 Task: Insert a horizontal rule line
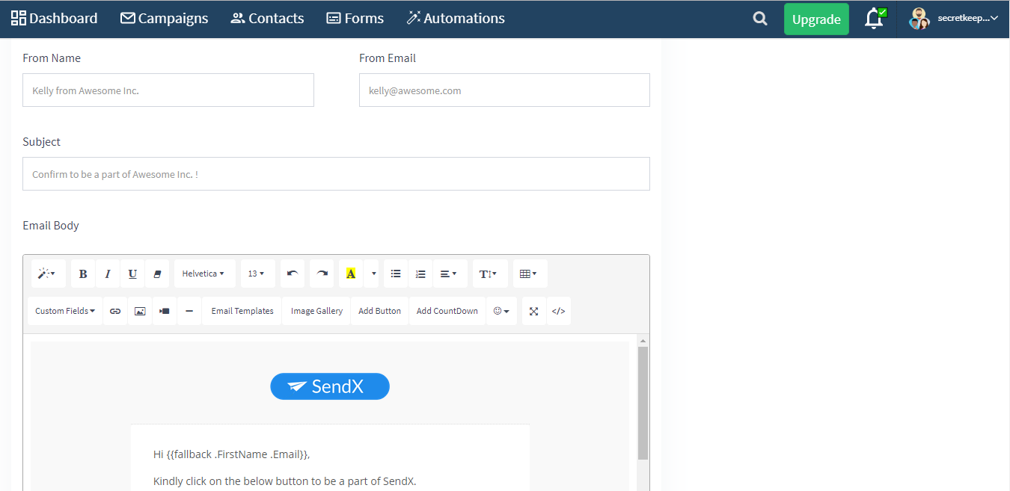click(x=189, y=311)
